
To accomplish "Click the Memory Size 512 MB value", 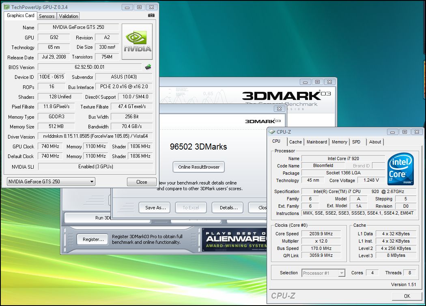I will click(x=56, y=126).
